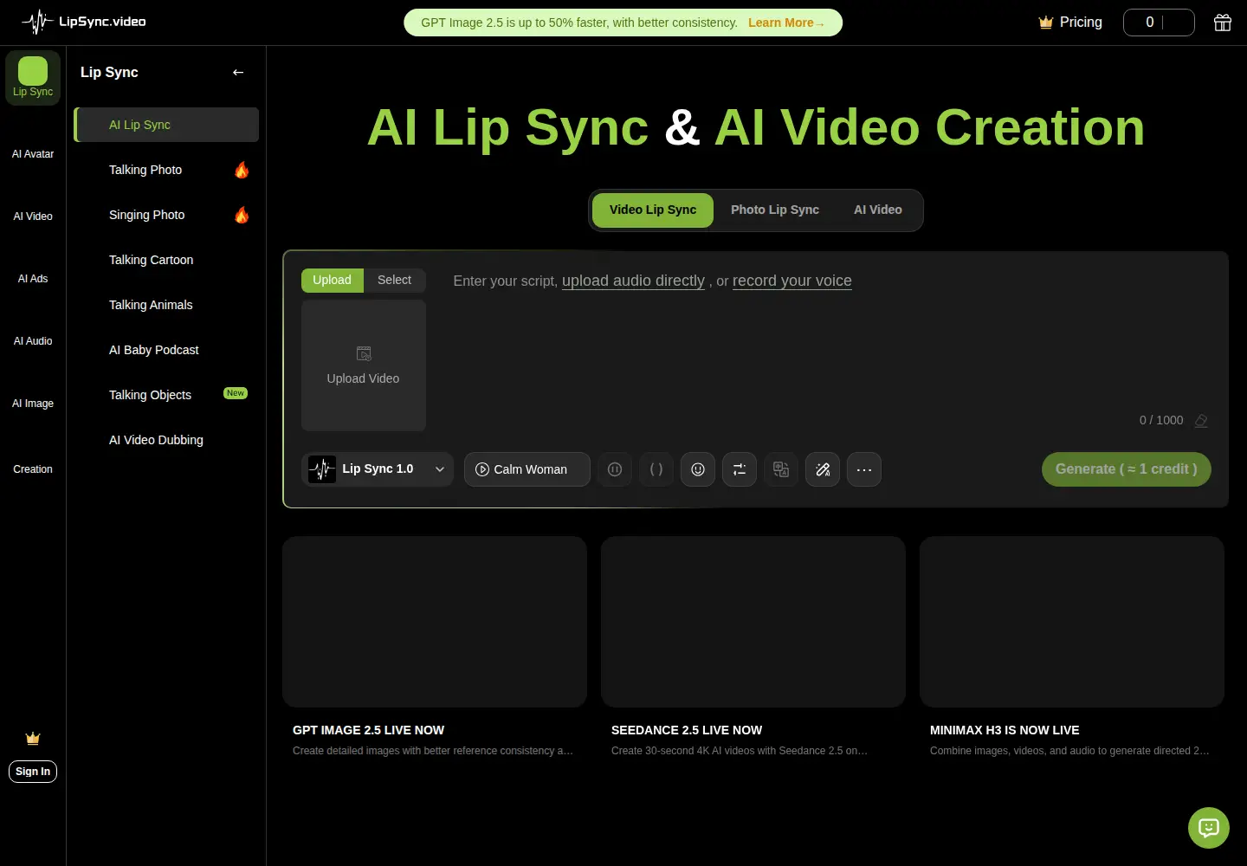The image size is (1247, 866).
Task: Open AI Video Dubbing menu item
Action: click(166, 440)
